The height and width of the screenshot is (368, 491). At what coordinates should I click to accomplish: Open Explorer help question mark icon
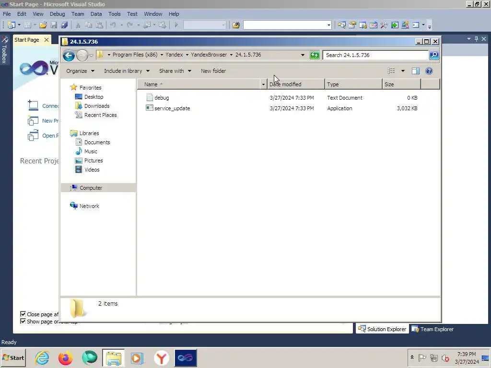(x=429, y=71)
